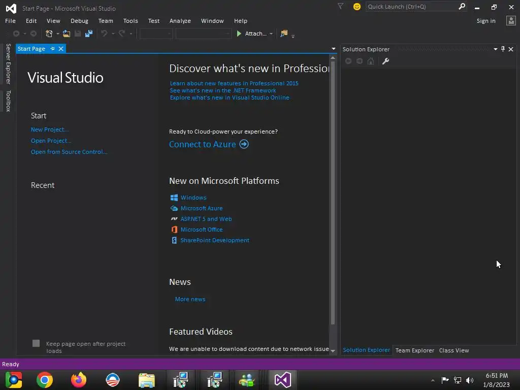Open the Undo history dropdown arrow
Viewport: 520px width, 390px height.
point(113,34)
